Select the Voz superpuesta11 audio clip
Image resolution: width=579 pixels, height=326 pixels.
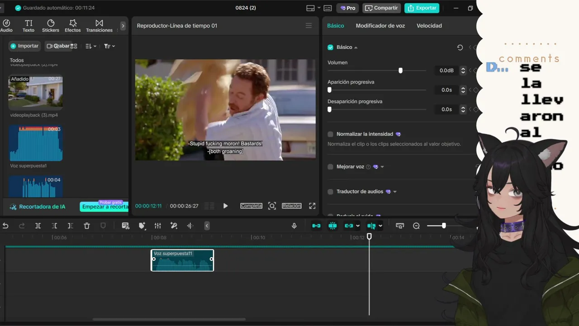click(182, 260)
